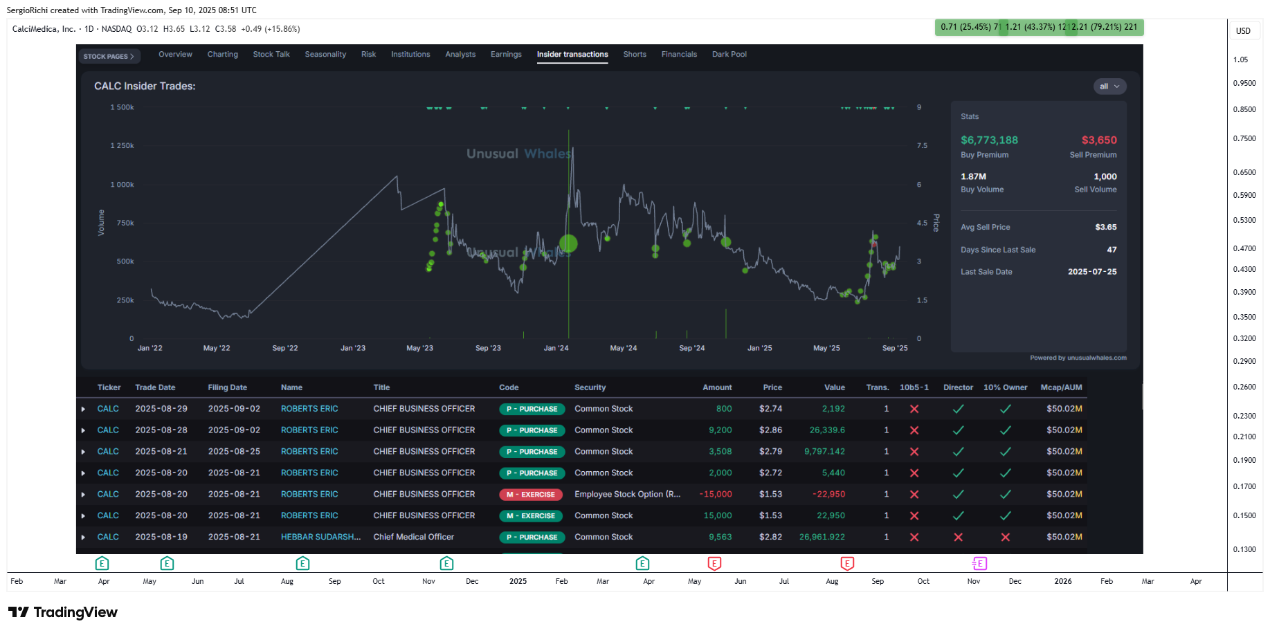
Task: Sort by the Price column header
Action: (x=772, y=387)
